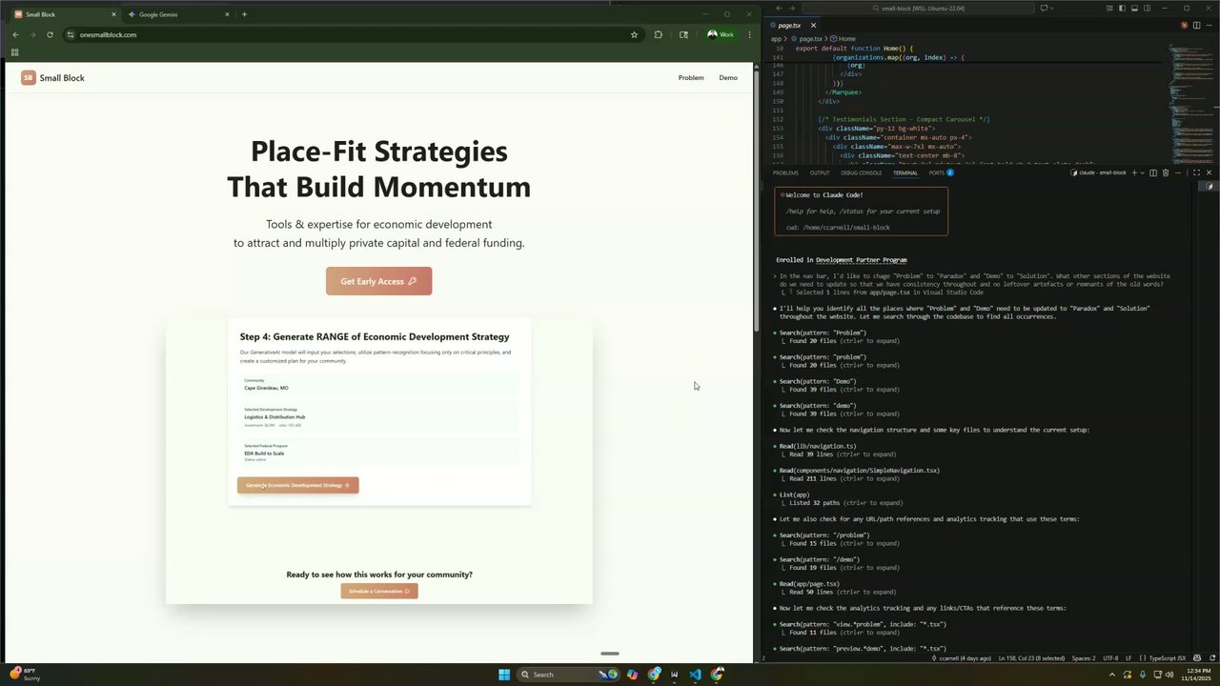Switch to the Google Gemini tab
Image resolution: width=1220 pixels, height=686 pixels.
pos(179,14)
